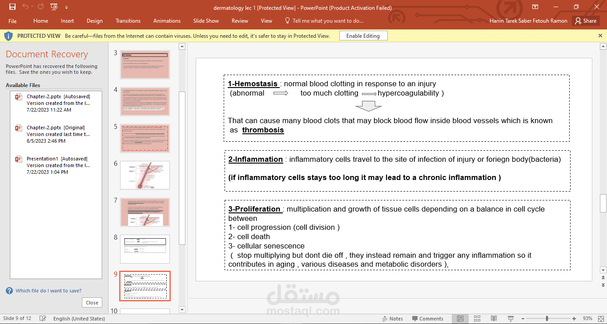Click the Previous Slide double arrow
The width and height of the screenshot is (607, 324).
pos(603,278)
